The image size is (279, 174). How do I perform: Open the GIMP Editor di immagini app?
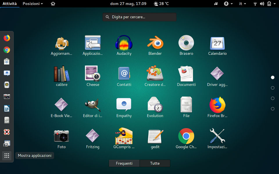click(x=93, y=108)
